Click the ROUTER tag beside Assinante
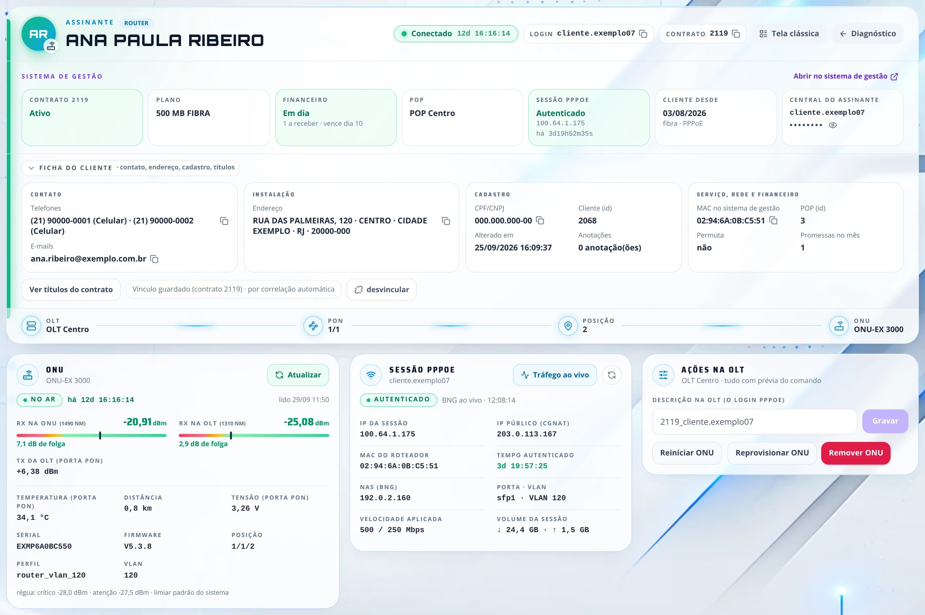The image size is (925, 615). point(136,23)
